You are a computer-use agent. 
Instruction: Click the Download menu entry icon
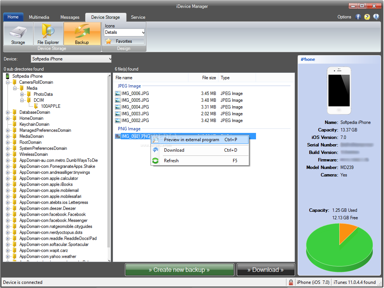click(155, 150)
